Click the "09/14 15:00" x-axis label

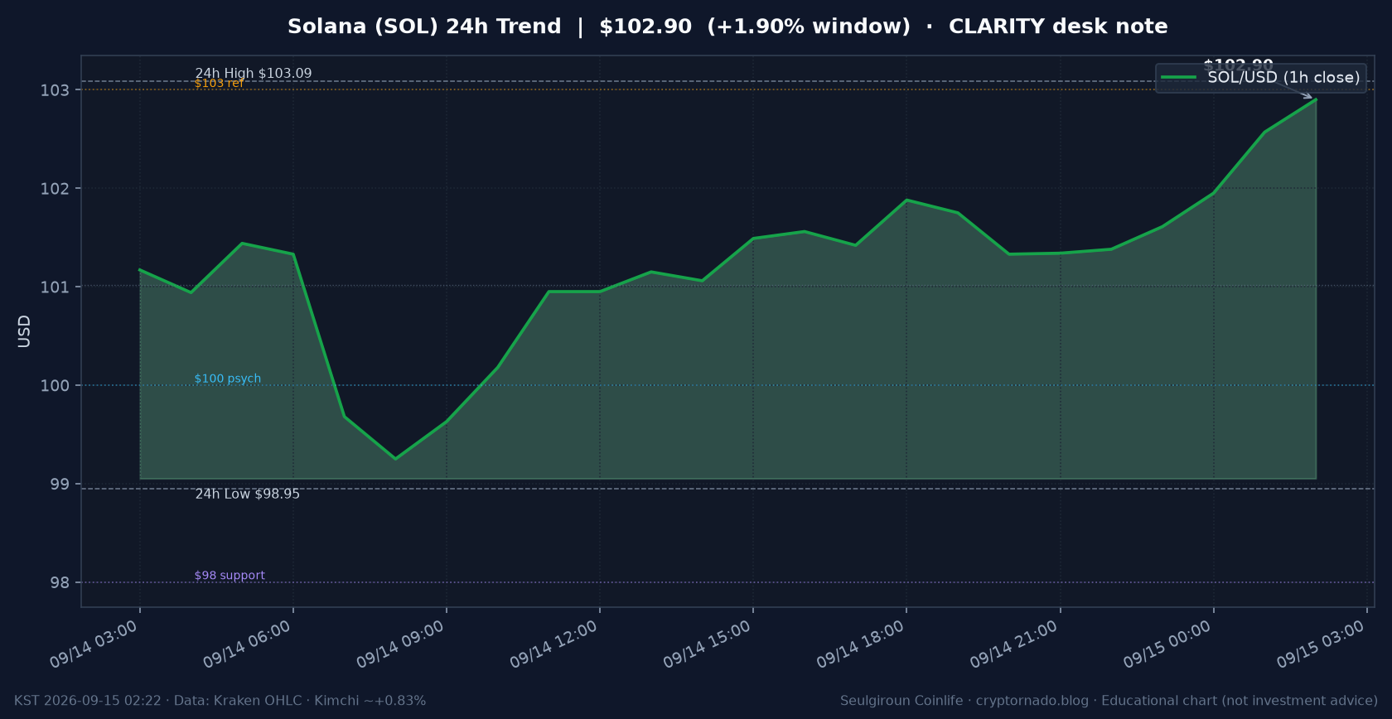707,644
